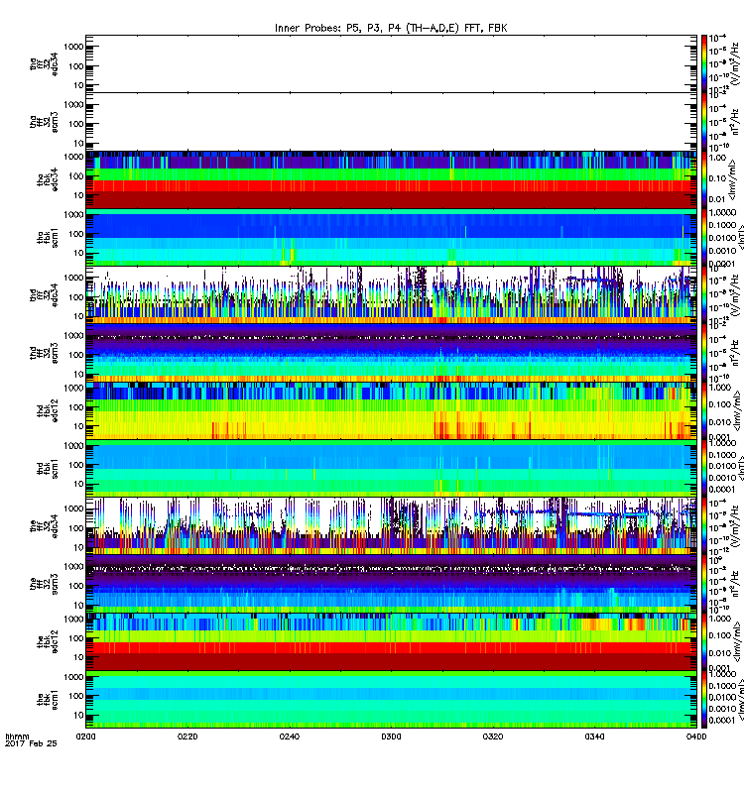744x793 pixels.
Task: Click the color bar beside the thd fff edc34 panel
Action: coord(704,294)
